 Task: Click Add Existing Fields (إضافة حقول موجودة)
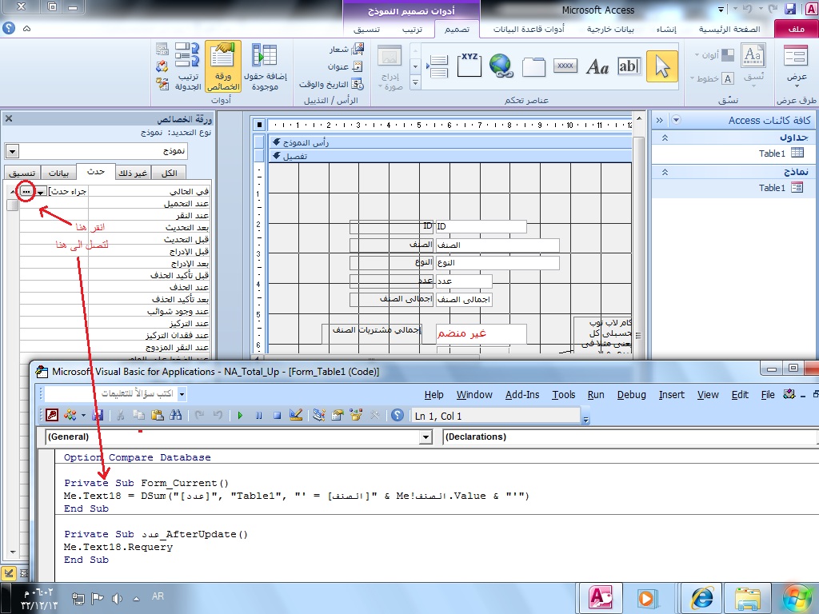click(x=265, y=66)
